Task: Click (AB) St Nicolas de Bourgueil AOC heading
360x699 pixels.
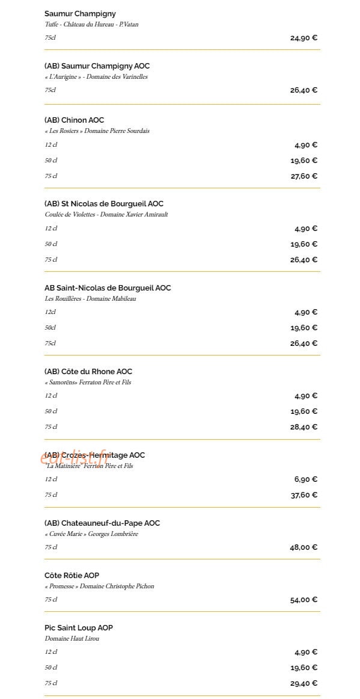Action: point(104,204)
